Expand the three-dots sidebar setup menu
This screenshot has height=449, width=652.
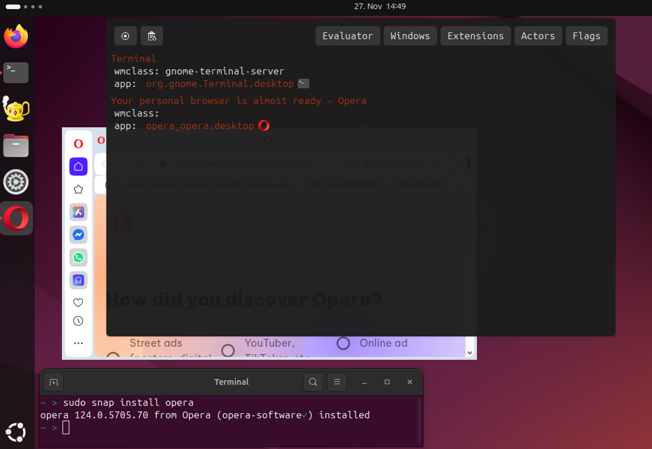pos(78,343)
